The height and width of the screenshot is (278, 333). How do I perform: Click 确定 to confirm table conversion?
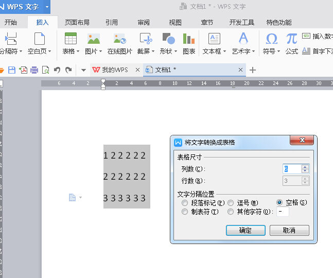click(x=245, y=230)
